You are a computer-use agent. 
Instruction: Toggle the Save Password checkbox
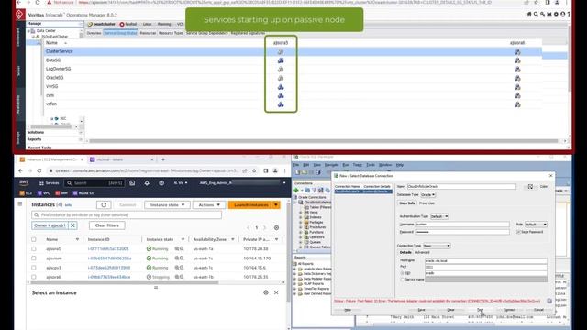tap(518, 232)
